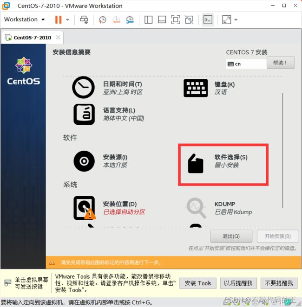Expand the stretch display dropdown arrow

tap(236, 19)
